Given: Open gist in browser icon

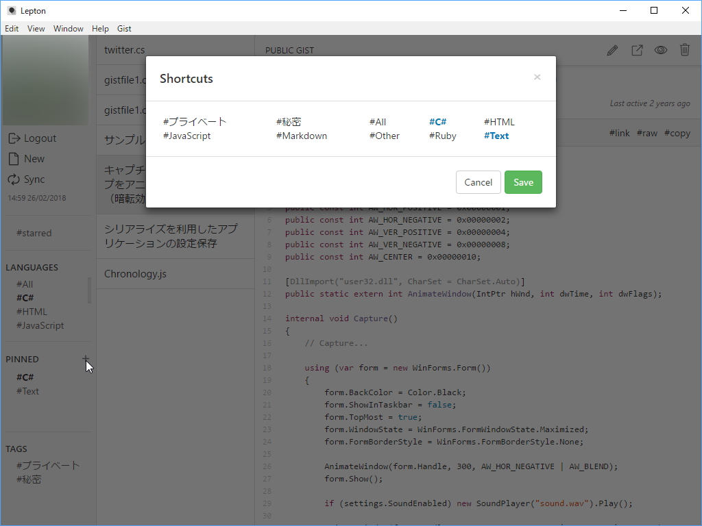Looking at the screenshot, I should coord(637,50).
